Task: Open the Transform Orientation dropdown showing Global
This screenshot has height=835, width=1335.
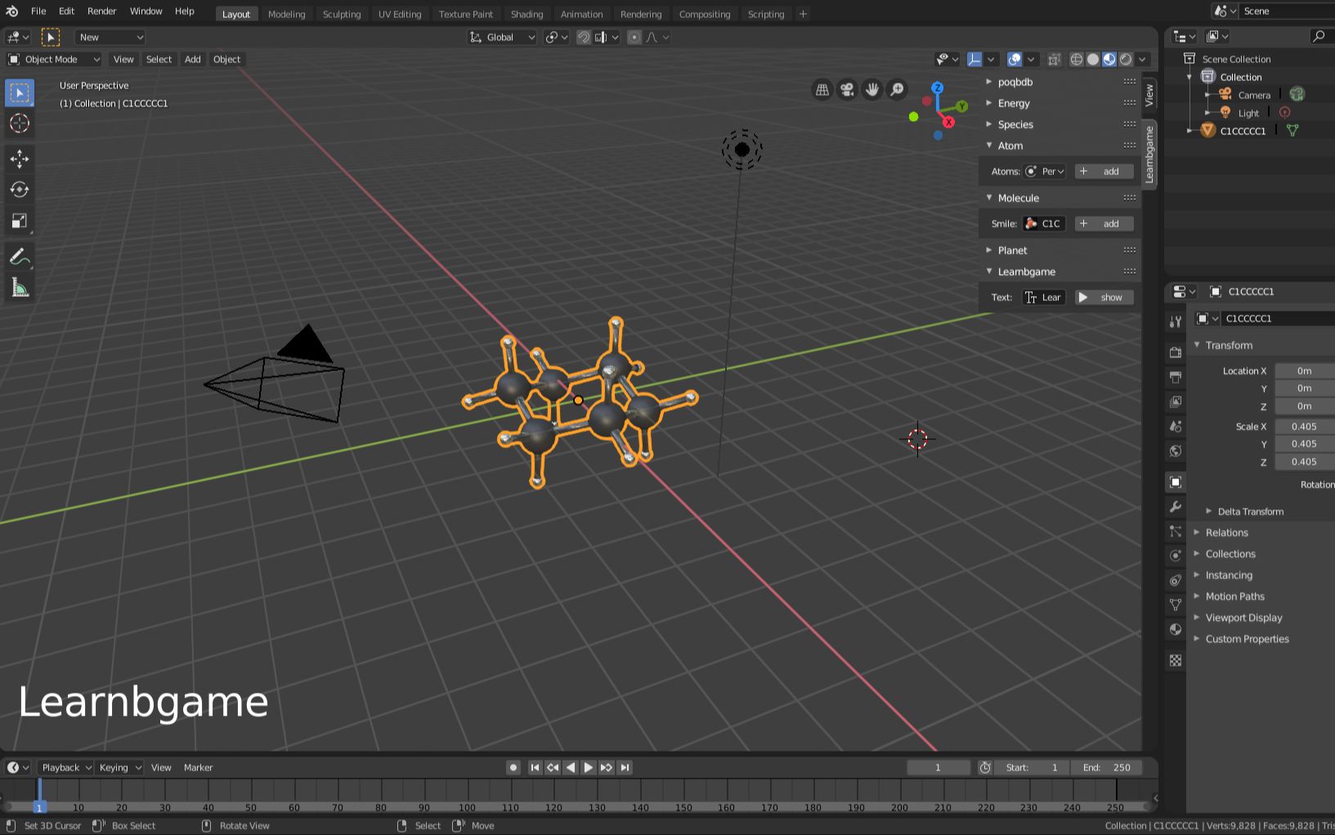Action: point(501,37)
